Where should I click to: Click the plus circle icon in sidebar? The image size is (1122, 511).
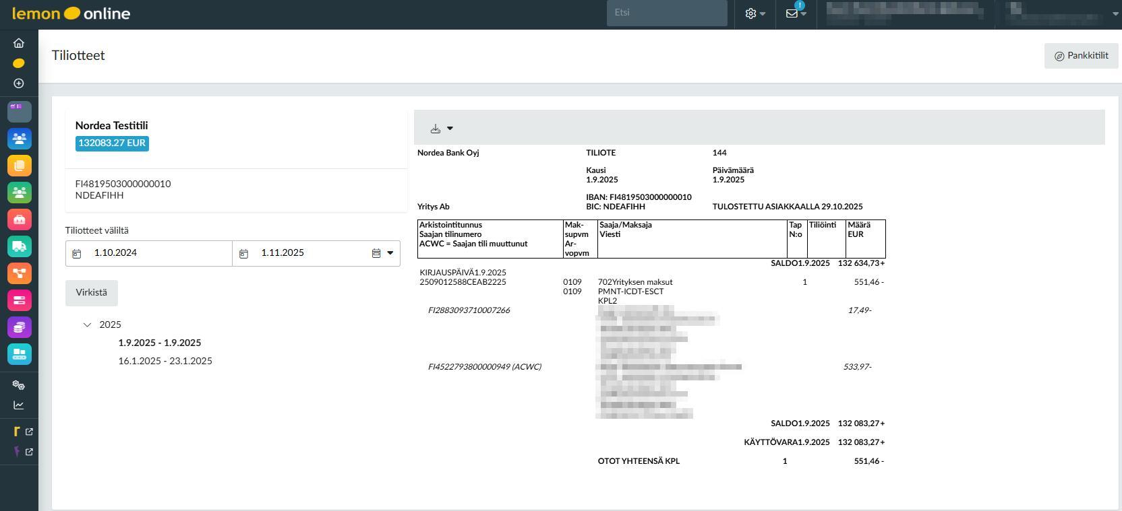[x=19, y=83]
